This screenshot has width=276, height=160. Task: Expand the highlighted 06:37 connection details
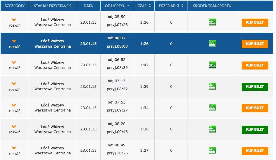14,44
